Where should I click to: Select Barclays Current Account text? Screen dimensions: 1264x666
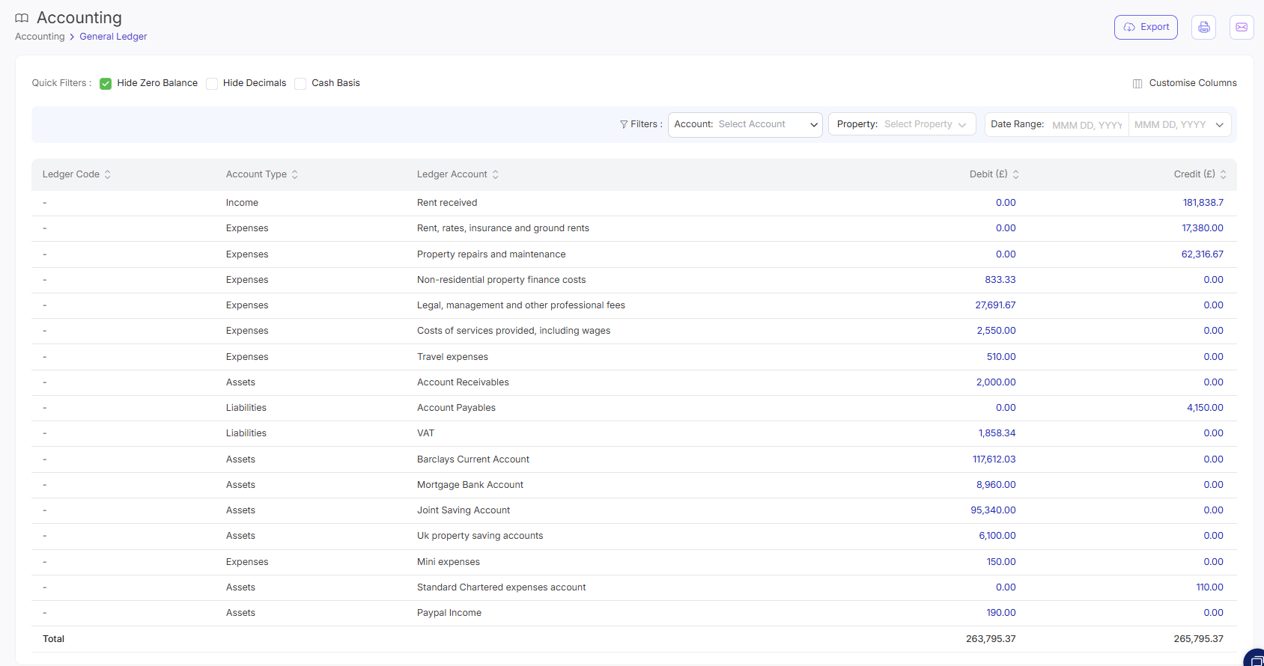coord(473,459)
